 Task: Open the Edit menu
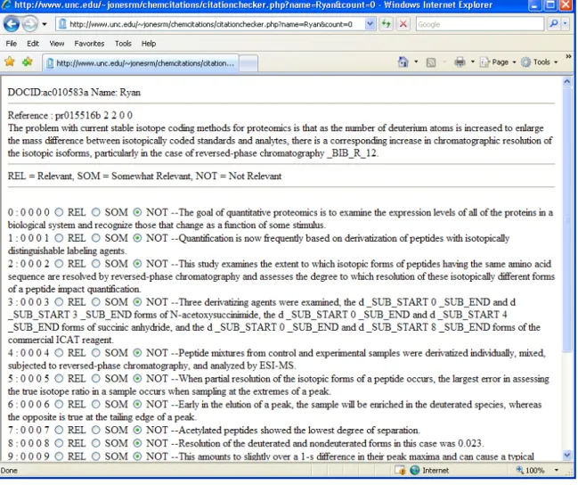33,44
